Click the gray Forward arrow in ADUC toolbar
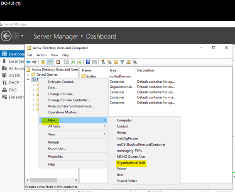This screenshot has width=235, height=192. 34,62
